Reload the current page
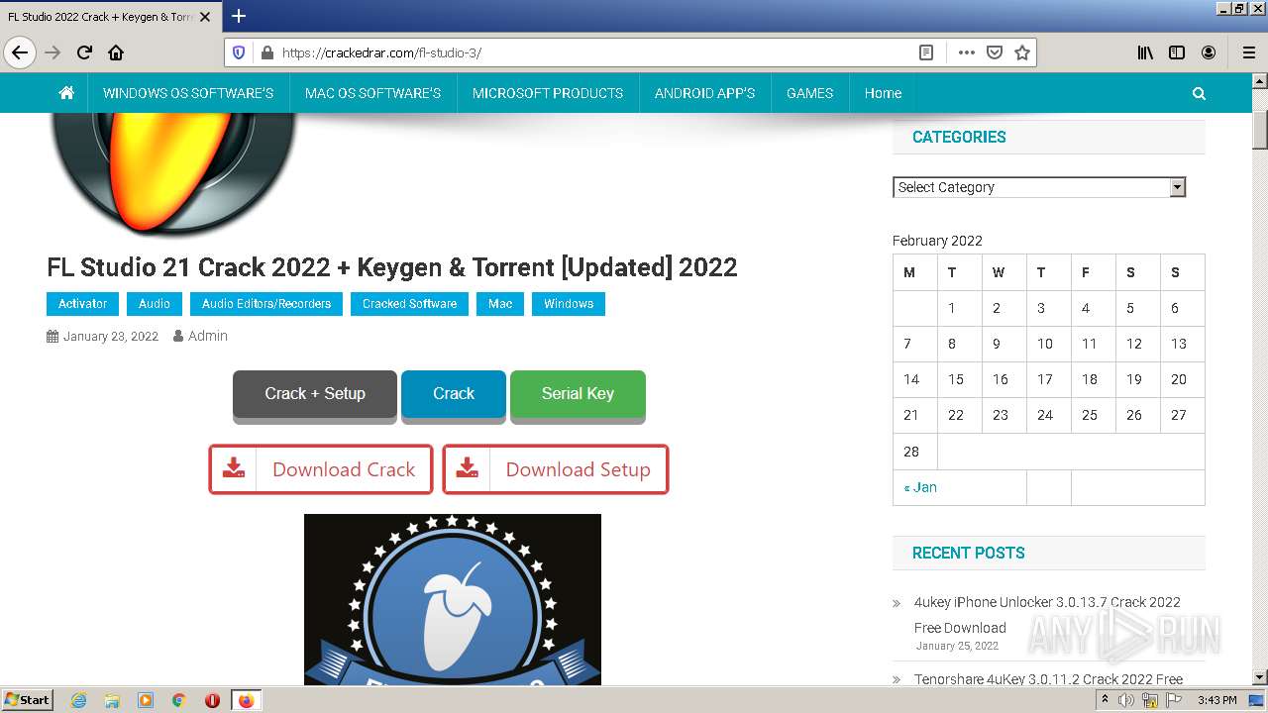This screenshot has height=713, width=1268. coord(84,52)
